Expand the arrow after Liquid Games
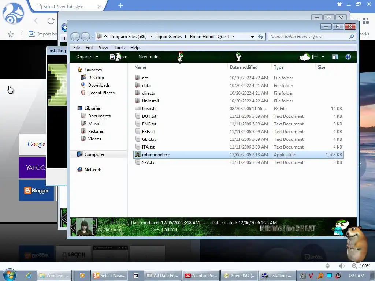375x281 pixels. click(x=186, y=37)
